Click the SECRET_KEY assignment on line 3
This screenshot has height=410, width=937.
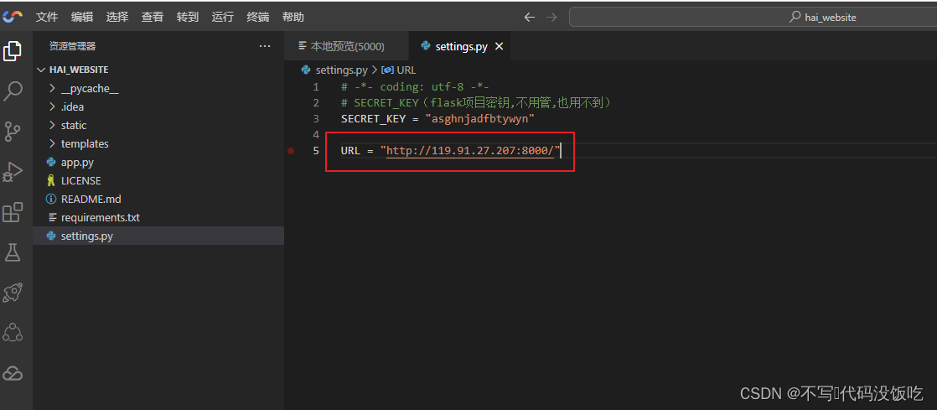438,119
